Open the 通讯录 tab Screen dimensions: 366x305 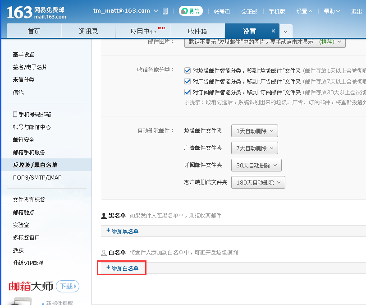click(88, 32)
